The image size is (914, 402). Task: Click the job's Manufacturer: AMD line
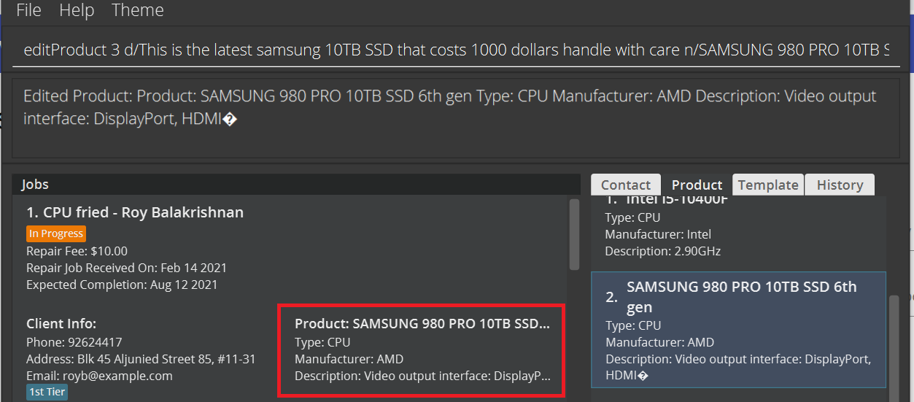pos(349,359)
